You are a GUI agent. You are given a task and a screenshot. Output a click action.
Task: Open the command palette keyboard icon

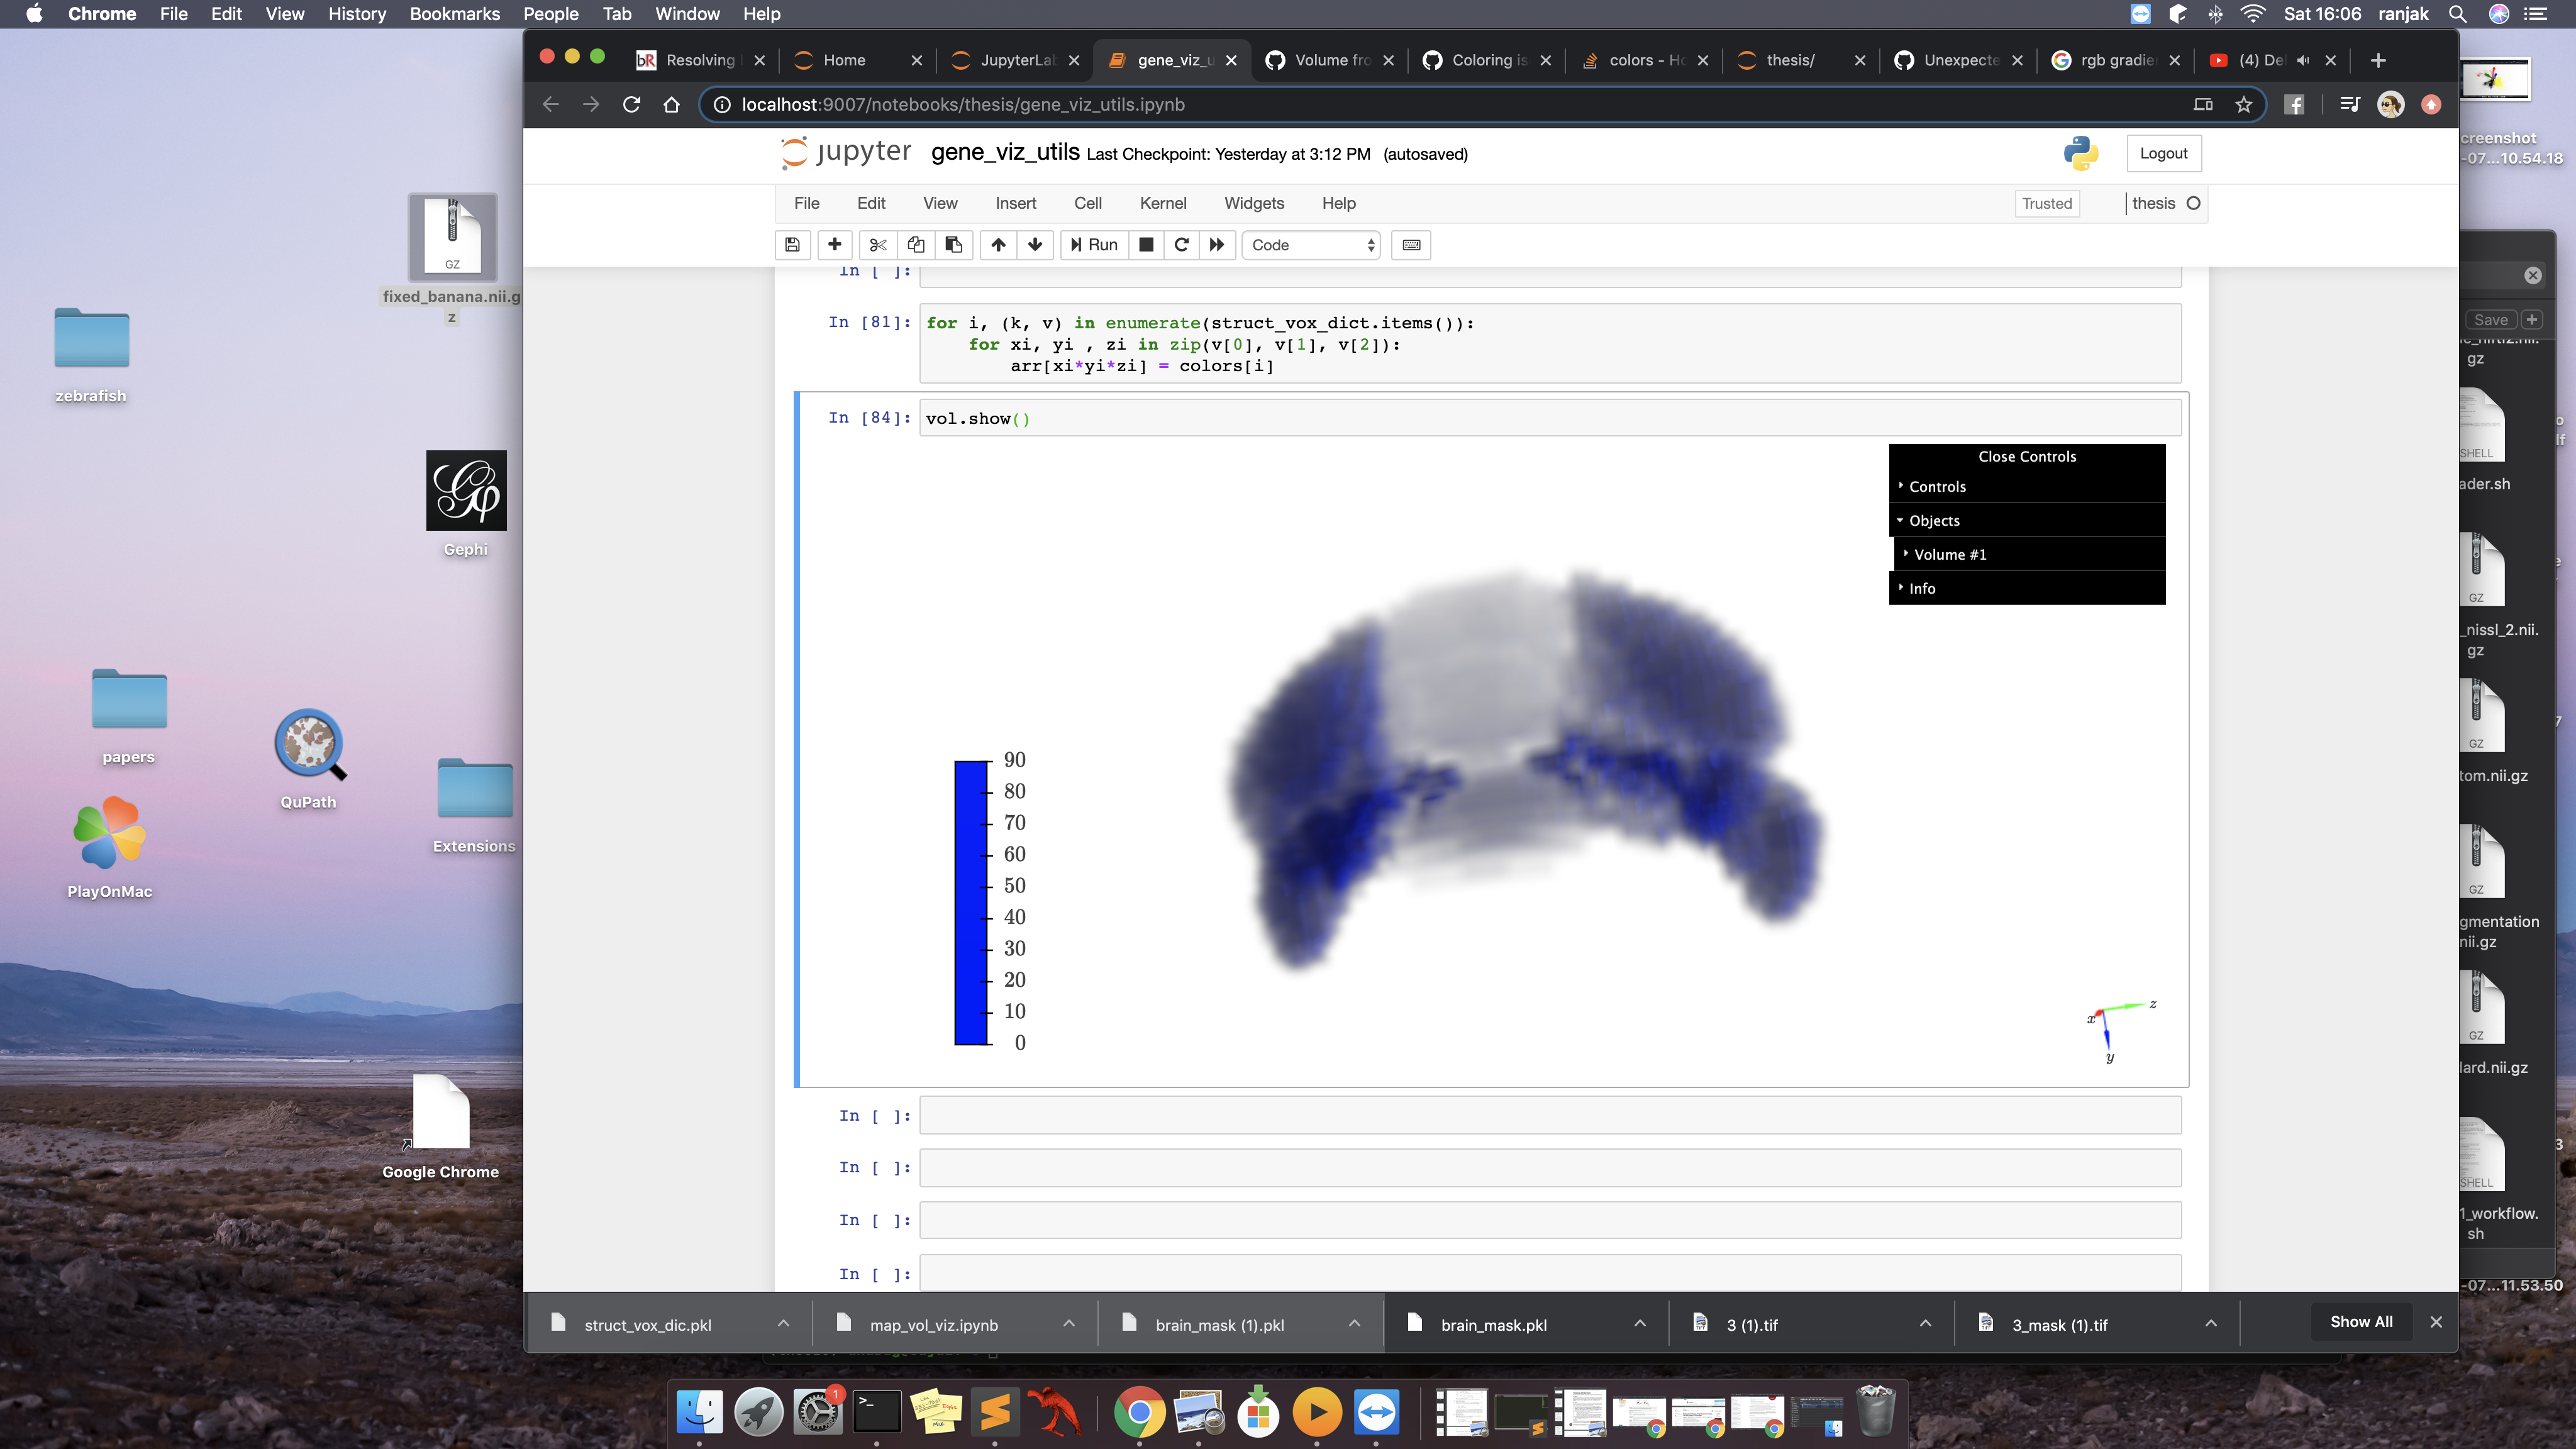pos(1411,245)
